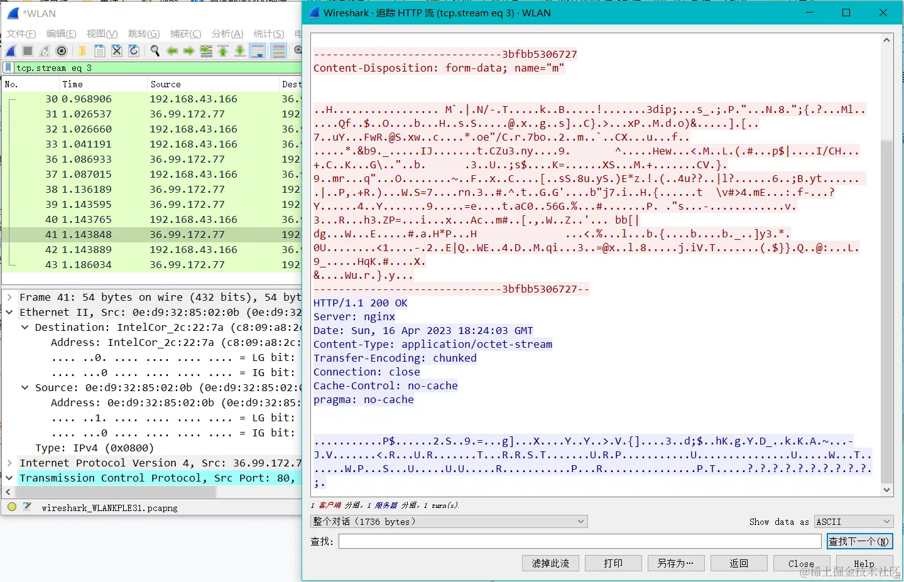Start capture with the shark fin icon
The image size is (904, 582).
[11, 51]
